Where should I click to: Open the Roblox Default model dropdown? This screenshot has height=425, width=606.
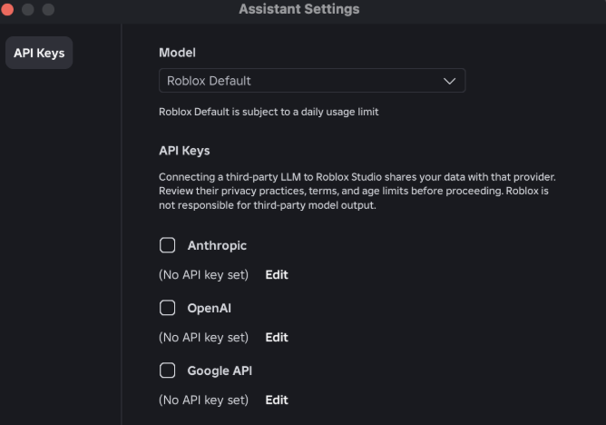click(311, 81)
